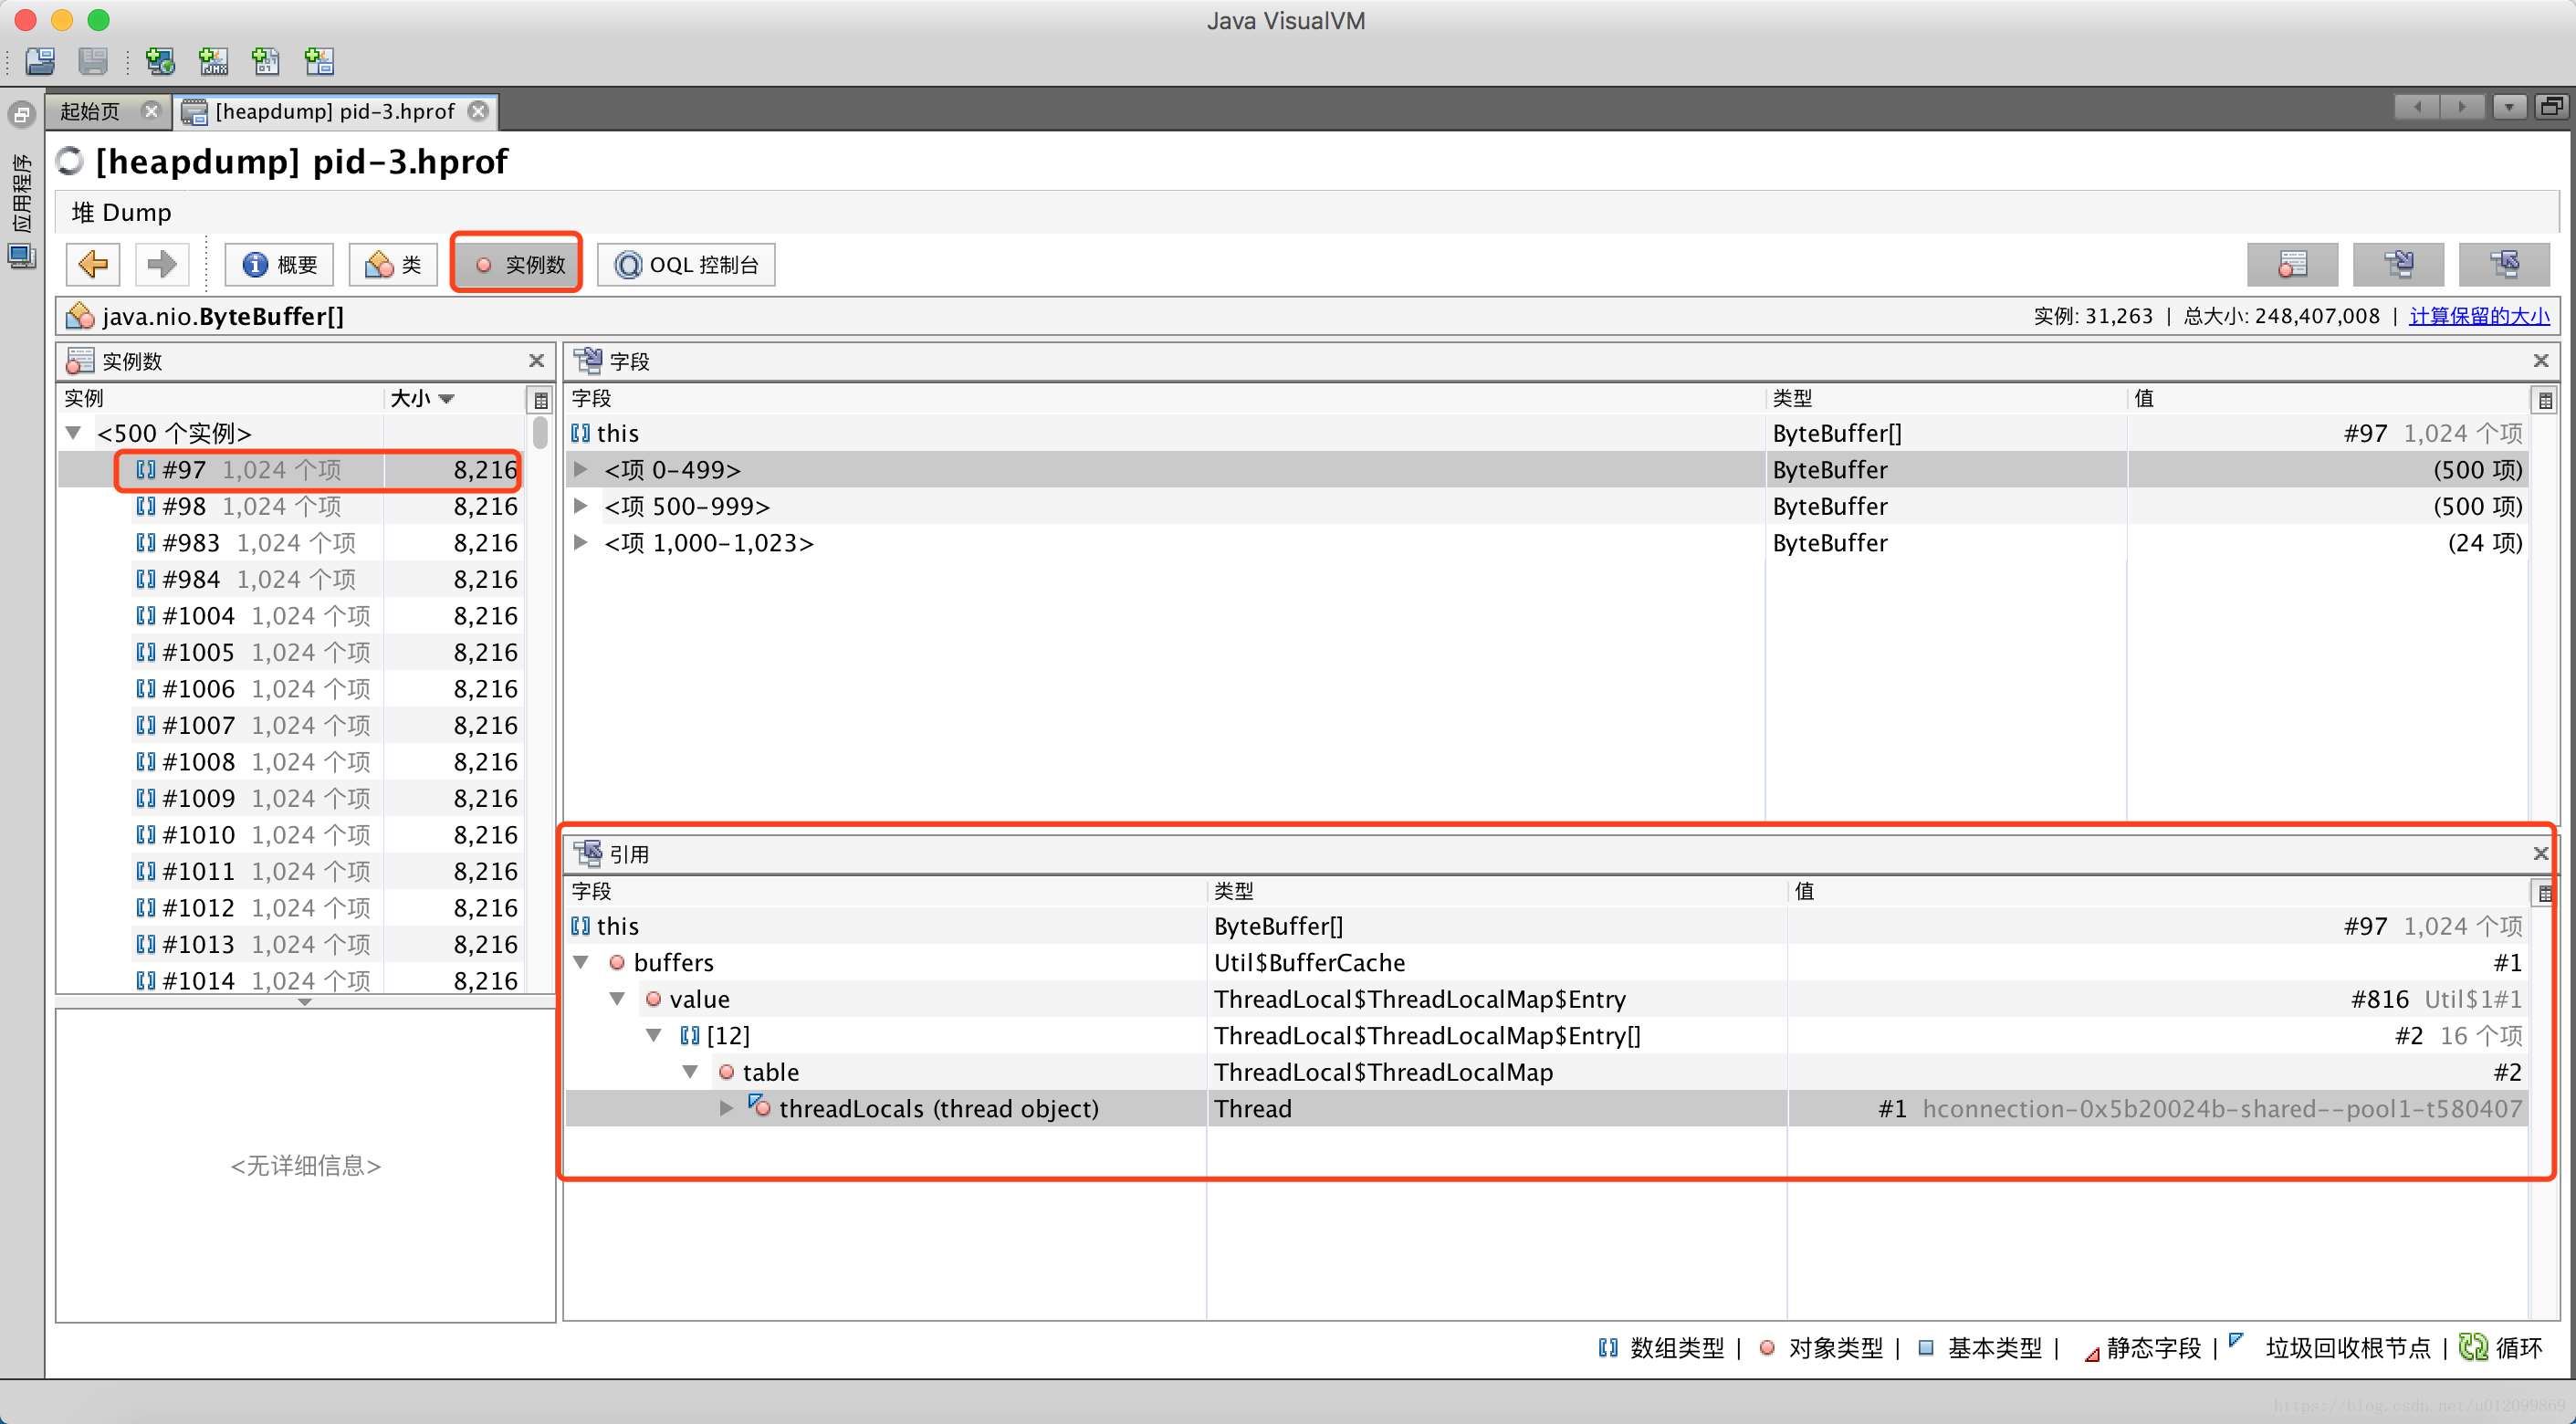Screen dimensions: 2576x1424
Task: Select instance #983 in the list
Action: coord(290,542)
